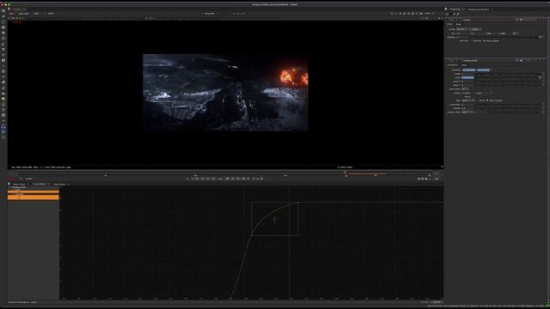Screen dimensions: 550x309
Task: Click the highlighted Transform scale value field
Action: pyautogui.click(x=467, y=77)
